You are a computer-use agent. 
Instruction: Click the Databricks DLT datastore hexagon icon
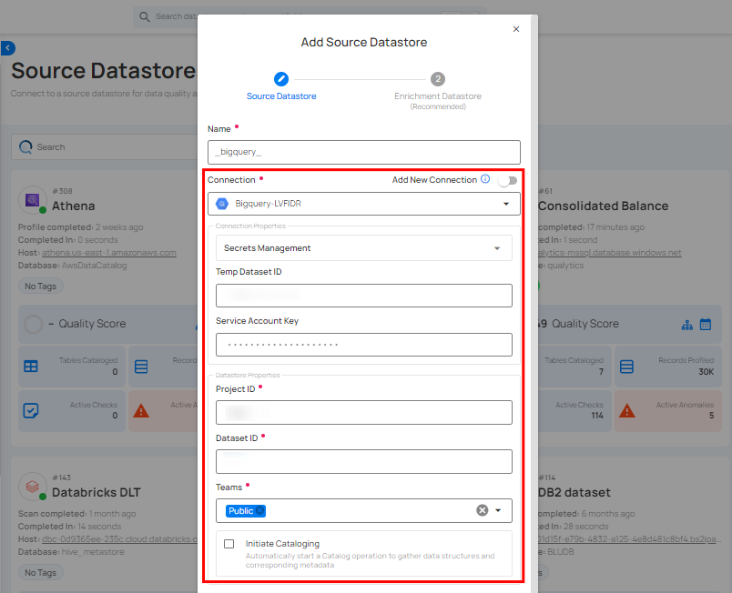[x=32, y=487]
